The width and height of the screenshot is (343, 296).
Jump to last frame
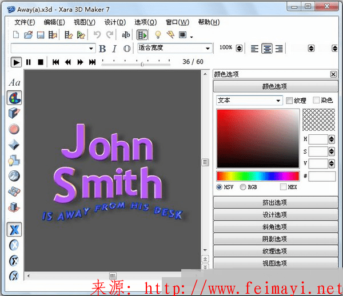click(x=92, y=62)
